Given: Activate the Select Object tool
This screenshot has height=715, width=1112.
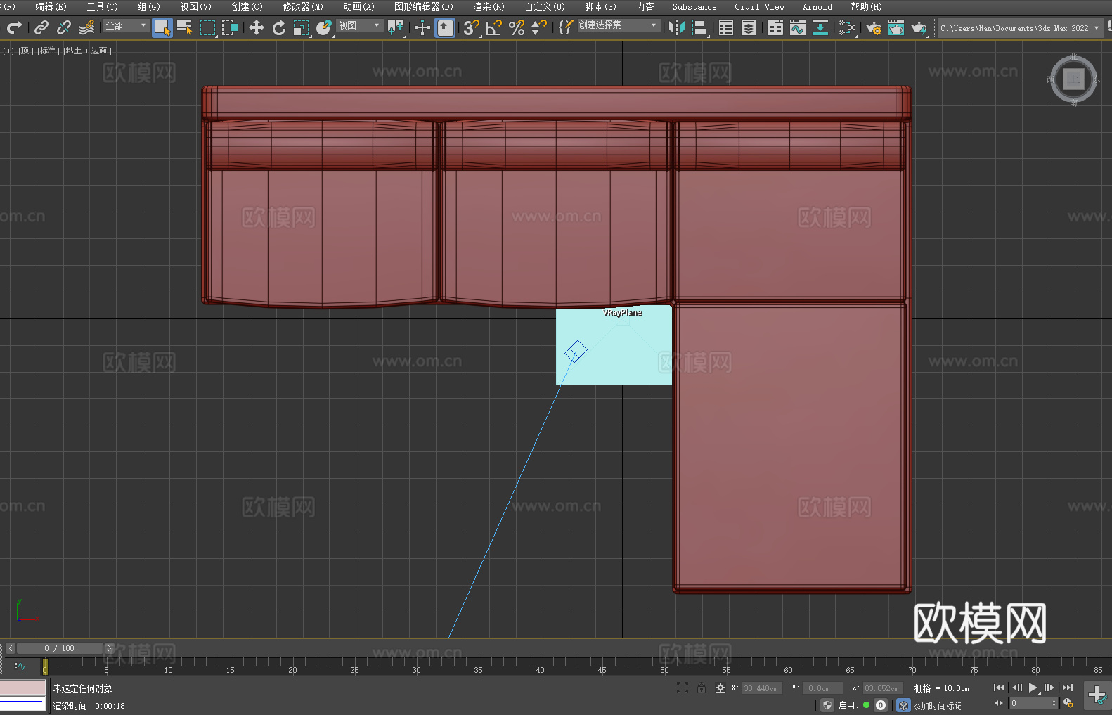Looking at the screenshot, I should click(162, 28).
